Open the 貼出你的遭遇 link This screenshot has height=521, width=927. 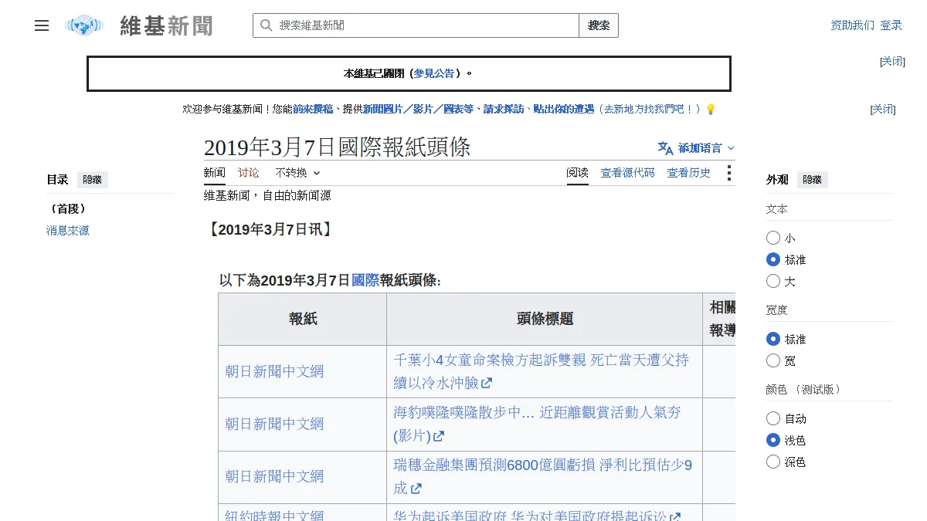coord(564,110)
